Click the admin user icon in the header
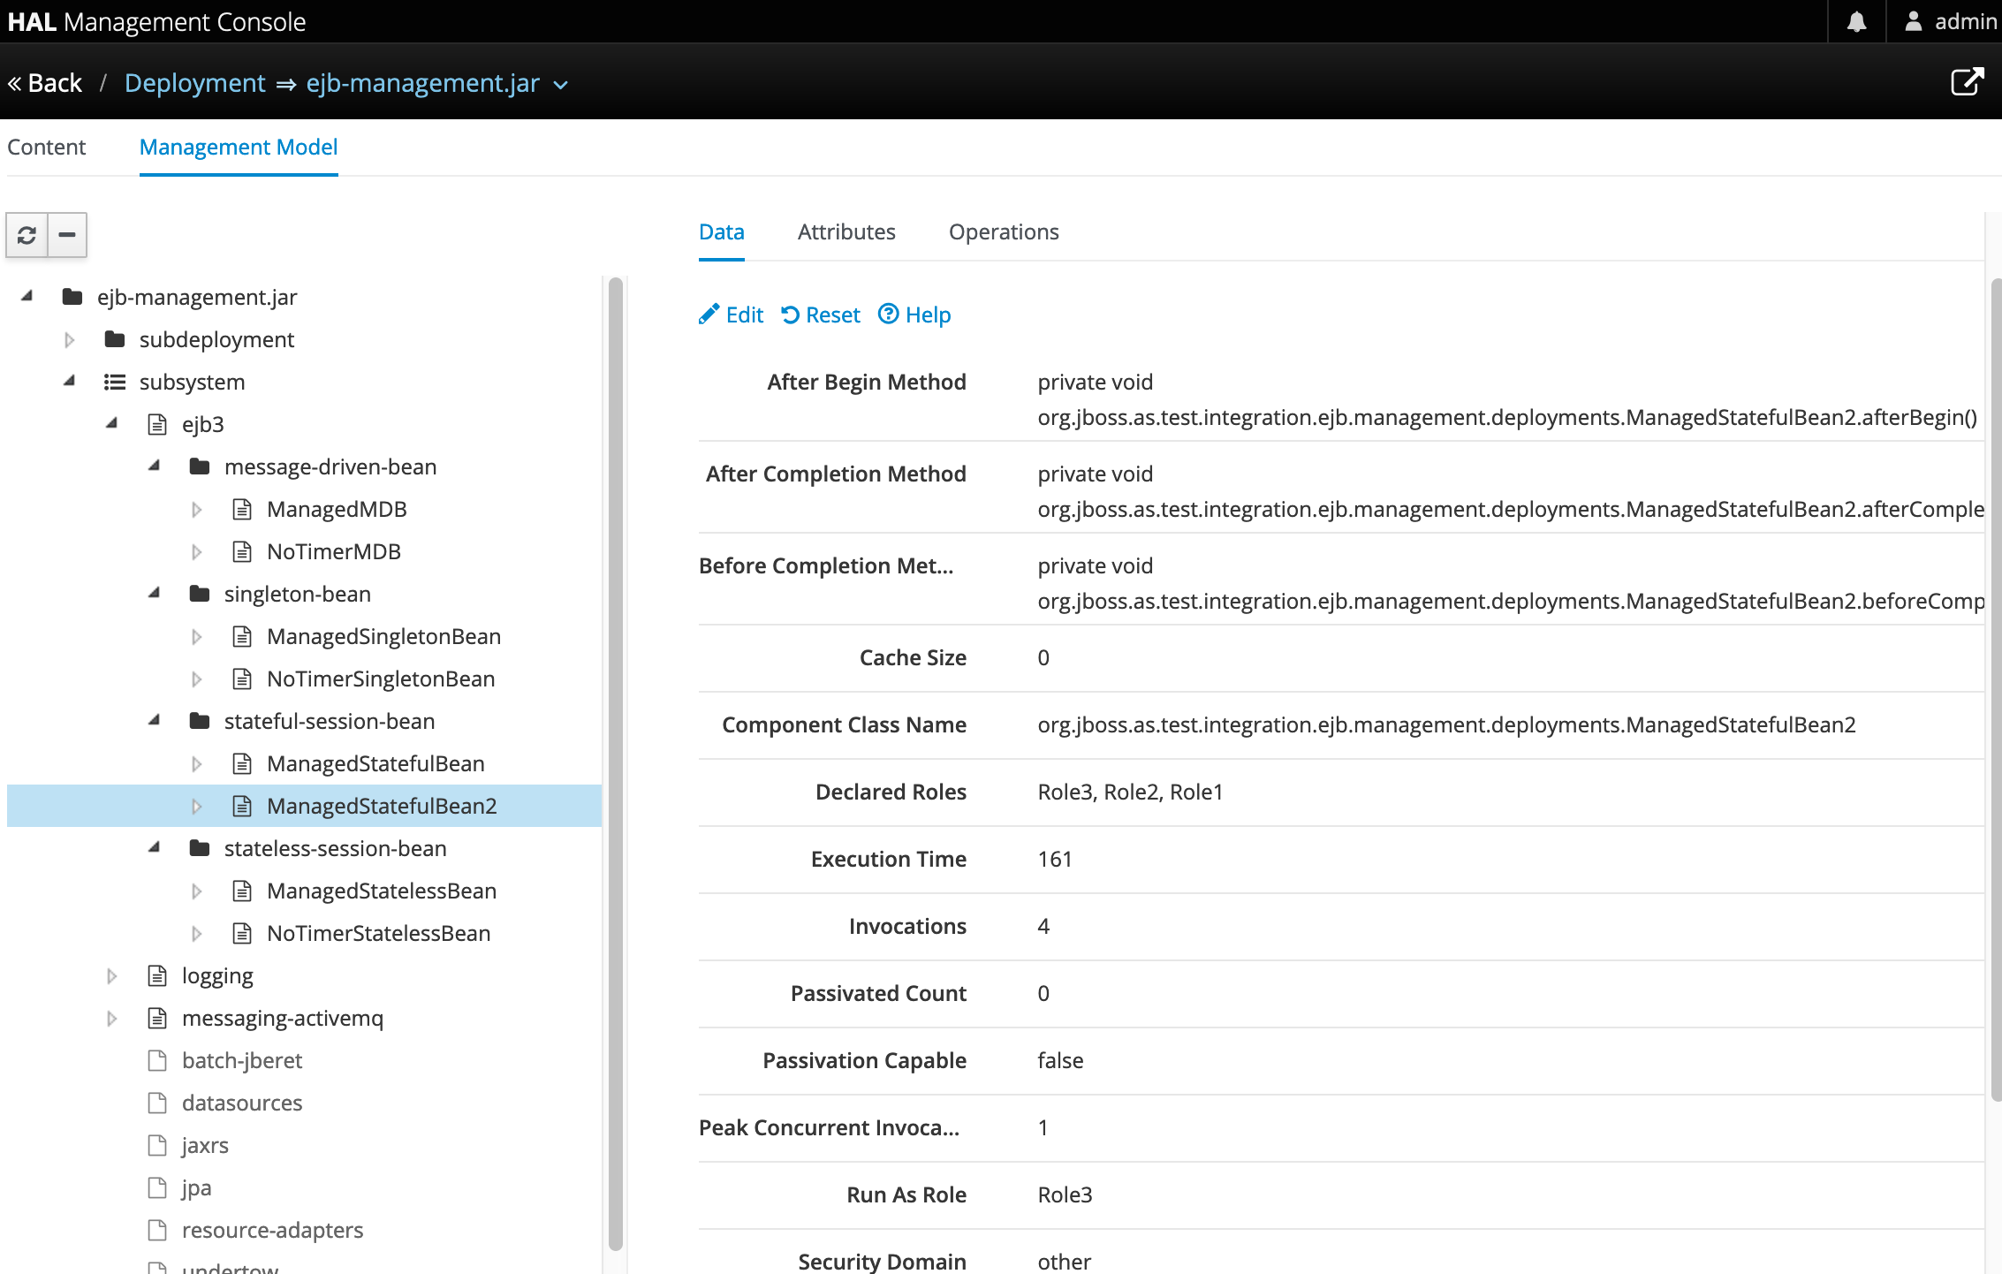Image resolution: width=2002 pixels, height=1274 pixels. click(1913, 20)
